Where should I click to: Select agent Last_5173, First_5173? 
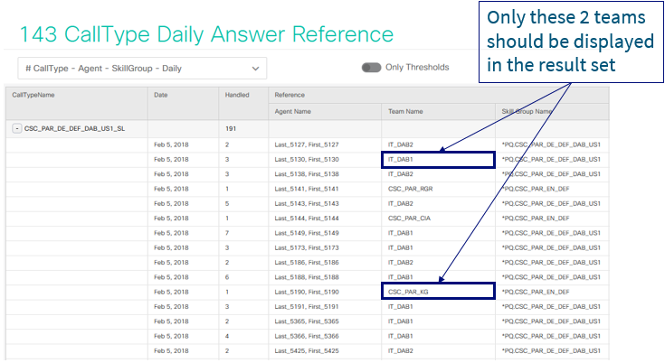tap(307, 248)
